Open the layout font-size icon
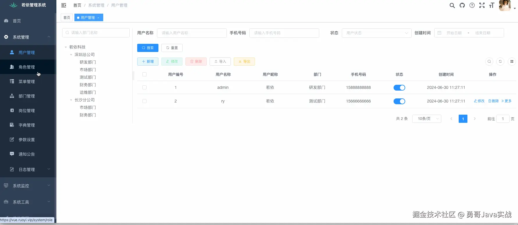Image resolution: width=518 pixels, height=225 pixels. (x=492, y=6)
